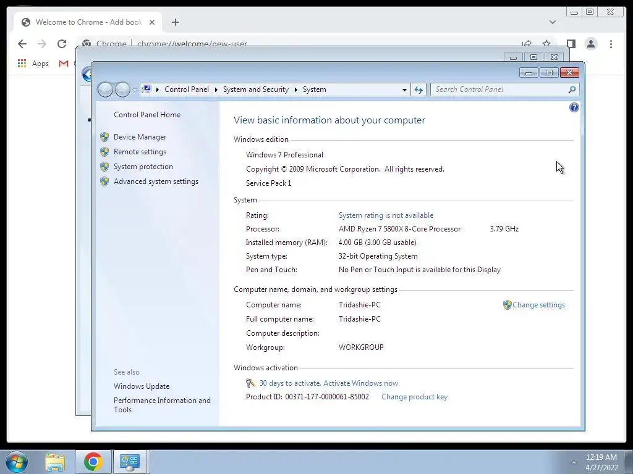This screenshot has width=633, height=474.
Task: Click the computer icon in the address bar
Action: click(147, 89)
